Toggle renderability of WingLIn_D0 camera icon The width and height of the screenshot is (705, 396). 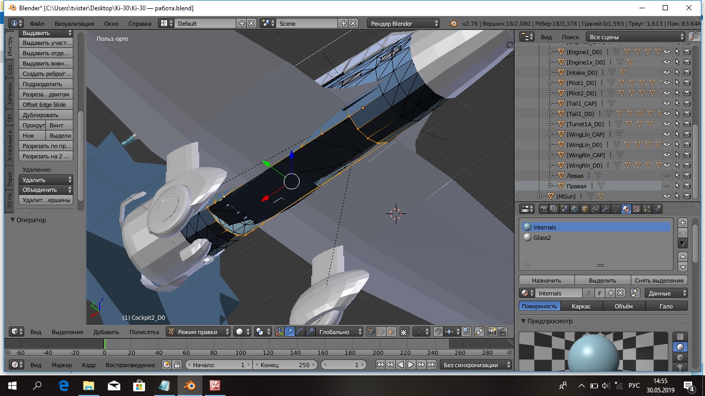[687, 144]
